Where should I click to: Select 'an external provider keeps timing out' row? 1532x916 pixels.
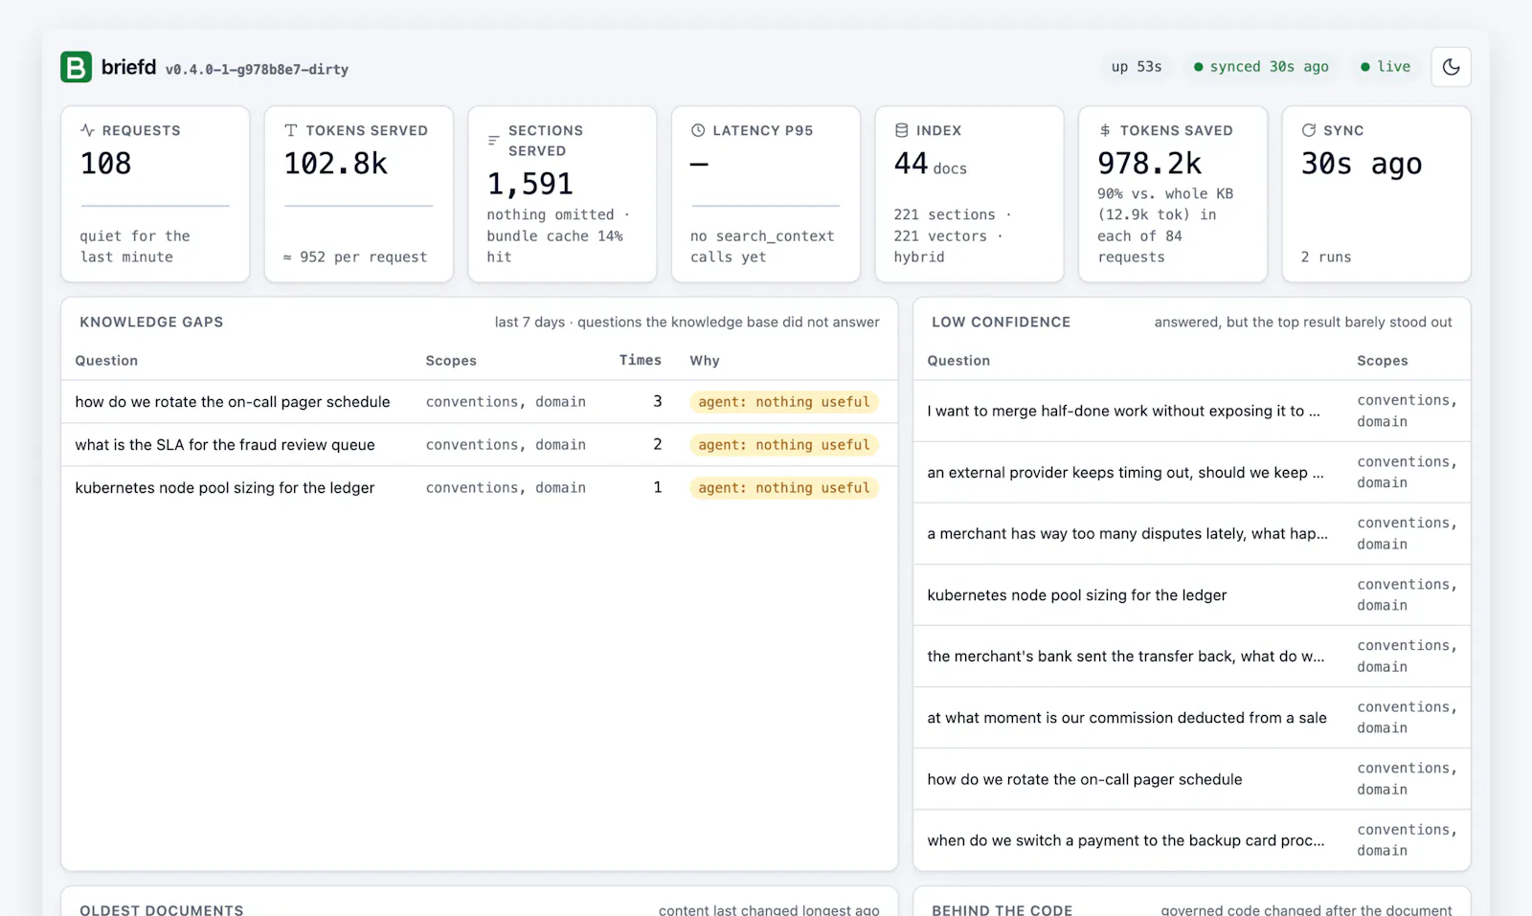(x=1192, y=472)
